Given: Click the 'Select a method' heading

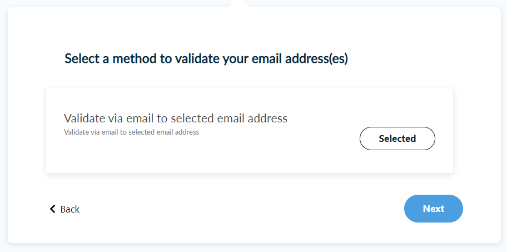Looking at the screenshot, I should (x=206, y=58).
